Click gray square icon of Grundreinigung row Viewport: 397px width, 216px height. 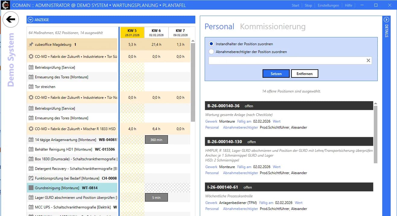coord(31,188)
